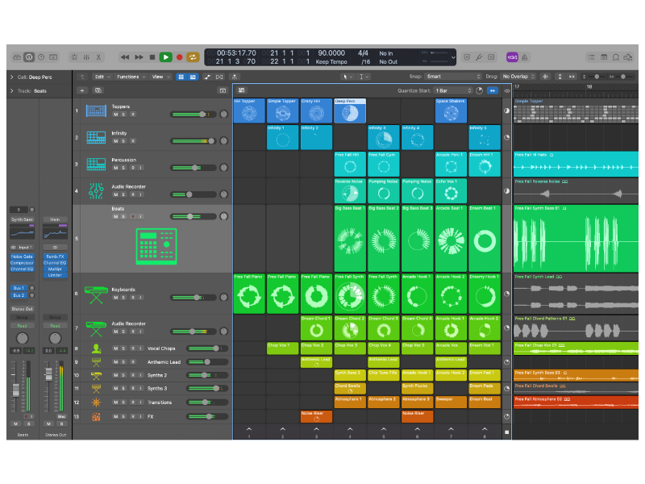This screenshot has height=484, width=645.
Task: Click the Bus 1 send slot
Action: coord(18,288)
